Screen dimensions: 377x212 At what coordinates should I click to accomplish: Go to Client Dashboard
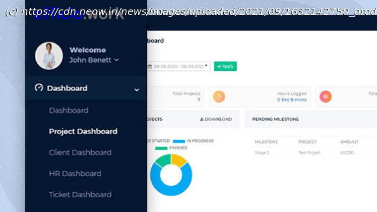[80, 153]
